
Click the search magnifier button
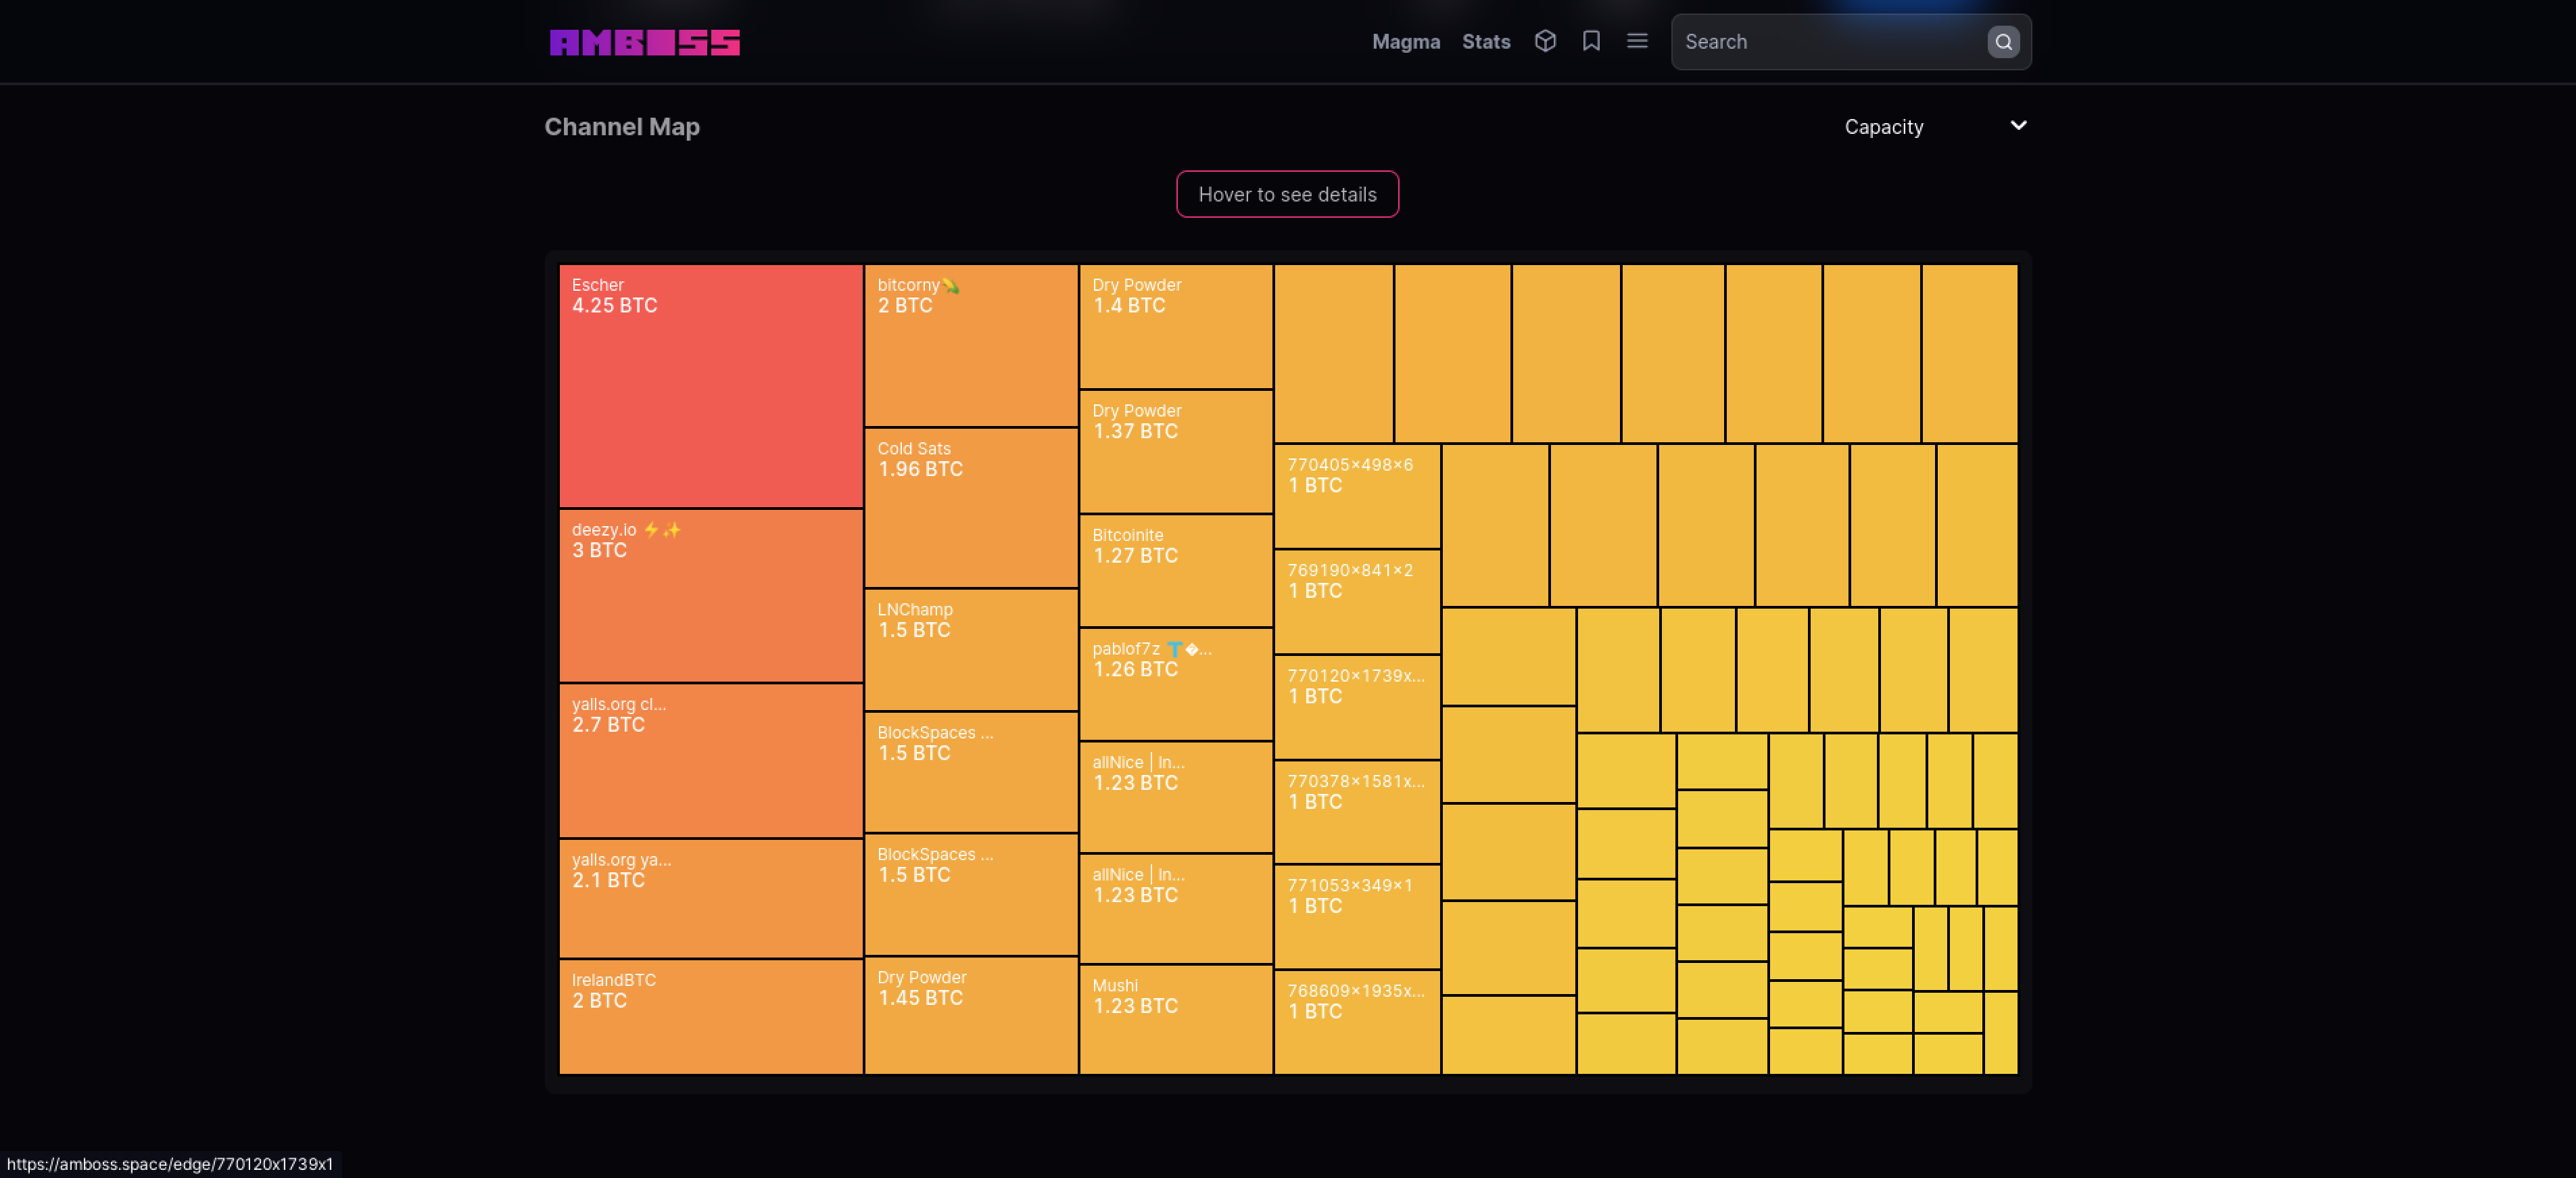pos(2003,42)
